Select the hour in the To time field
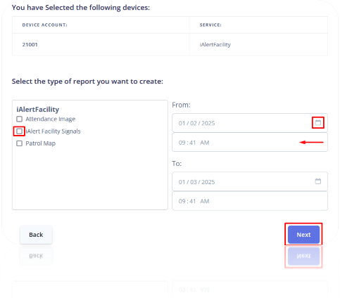This screenshot has width=340, height=298. 182,201
